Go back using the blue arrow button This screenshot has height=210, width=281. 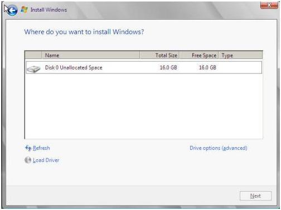[12, 11]
